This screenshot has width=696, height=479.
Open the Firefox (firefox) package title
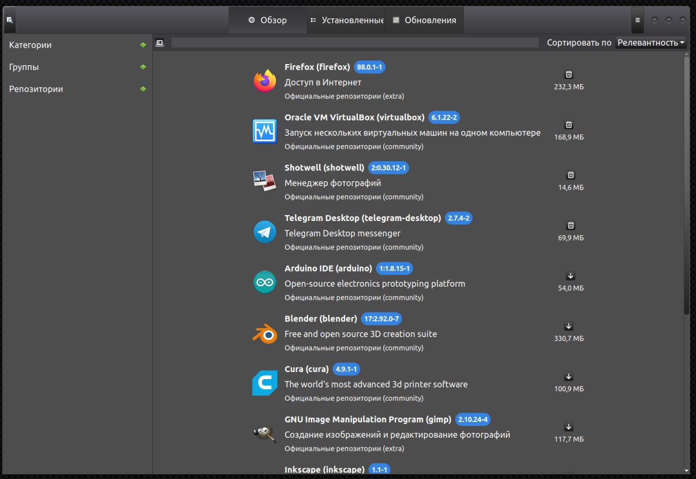tap(317, 67)
